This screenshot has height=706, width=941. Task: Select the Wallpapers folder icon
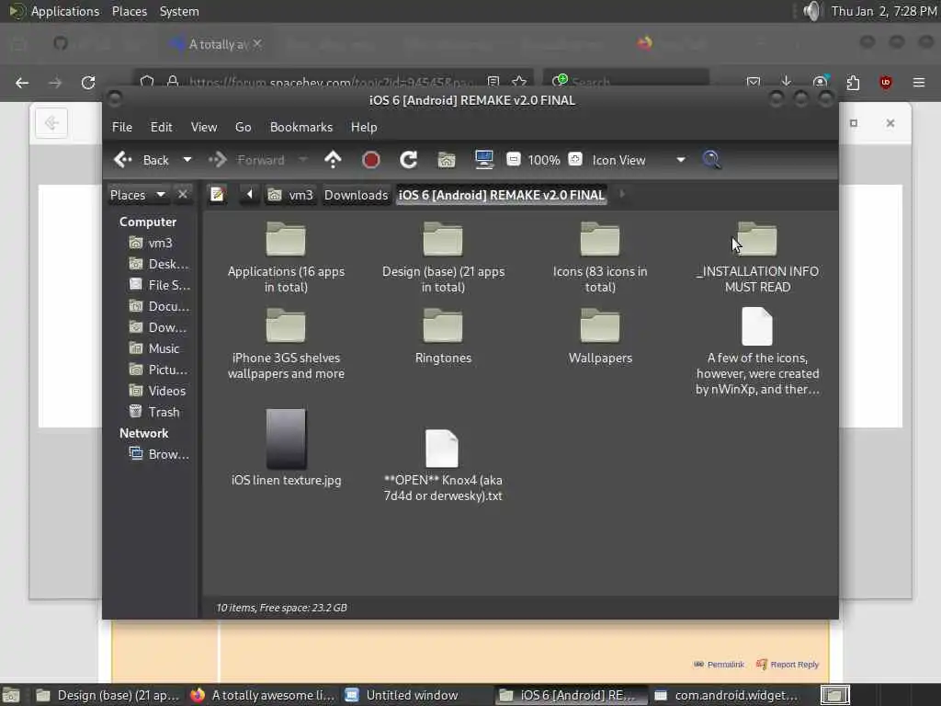[600, 325]
